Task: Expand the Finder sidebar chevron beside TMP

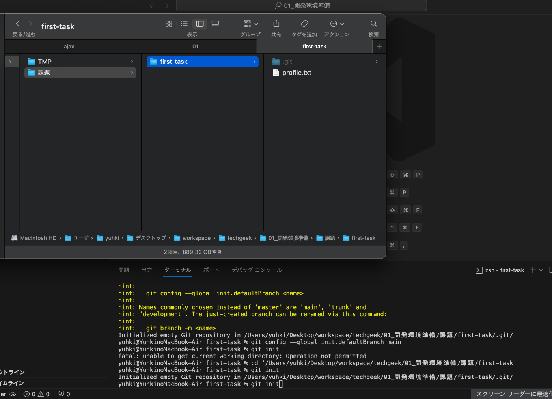Action: [x=10, y=62]
